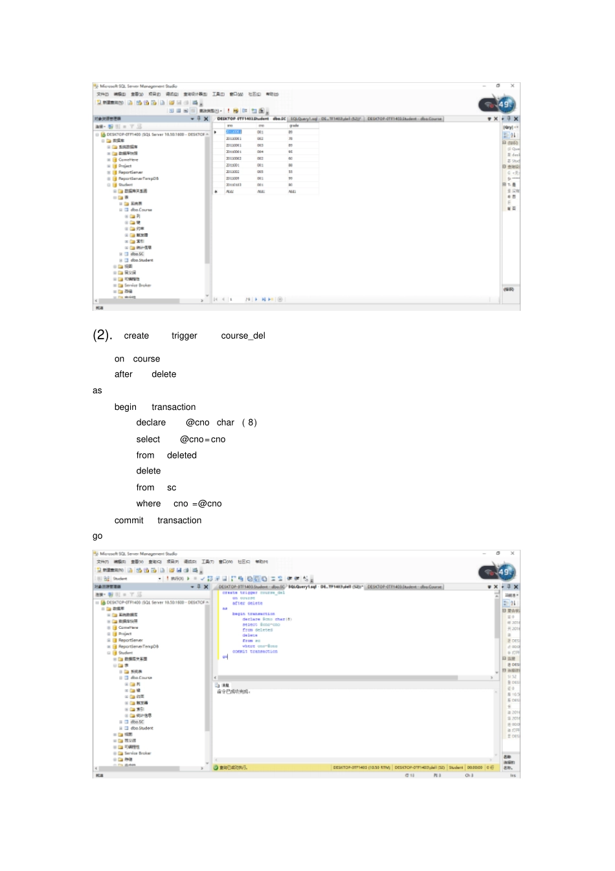Screen dimensions: 615x871
Task: Go to next record in grid navigator
Action: [256, 299]
